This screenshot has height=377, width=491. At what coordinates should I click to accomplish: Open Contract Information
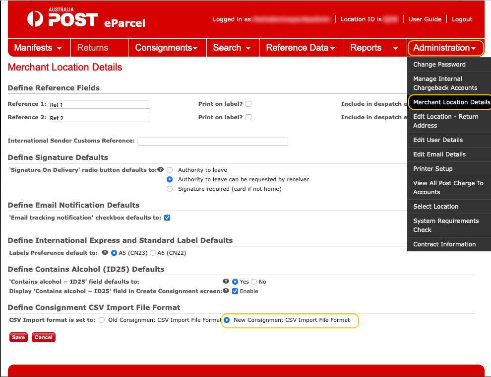[449, 244]
